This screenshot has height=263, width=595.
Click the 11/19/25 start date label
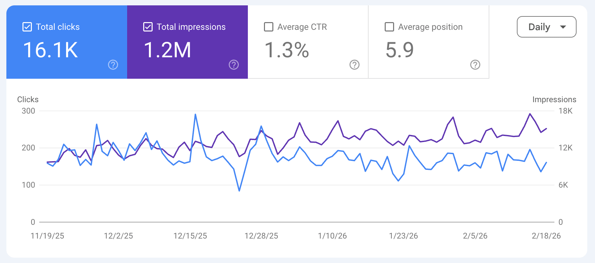coord(47,236)
